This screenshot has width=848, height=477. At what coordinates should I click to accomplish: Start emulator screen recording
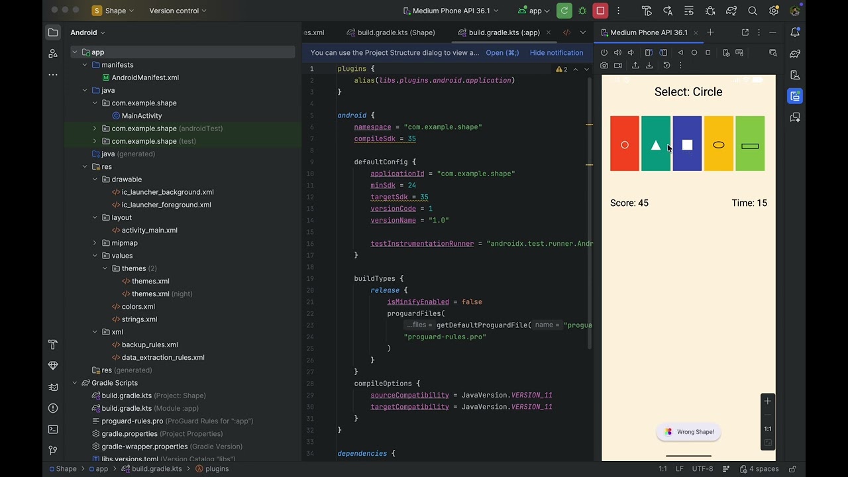point(618,66)
